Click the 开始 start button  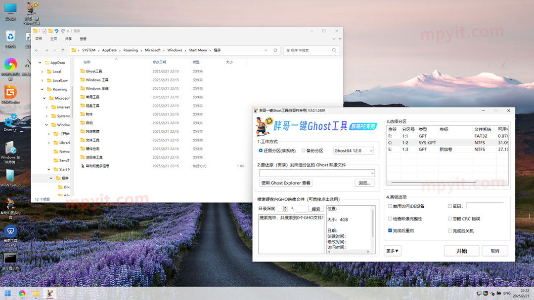[x=461, y=251]
